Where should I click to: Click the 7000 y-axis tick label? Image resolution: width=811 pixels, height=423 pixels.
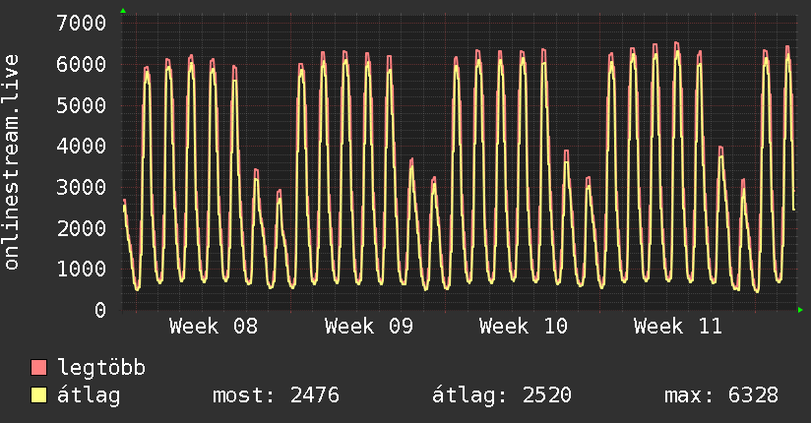tap(83, 23)
